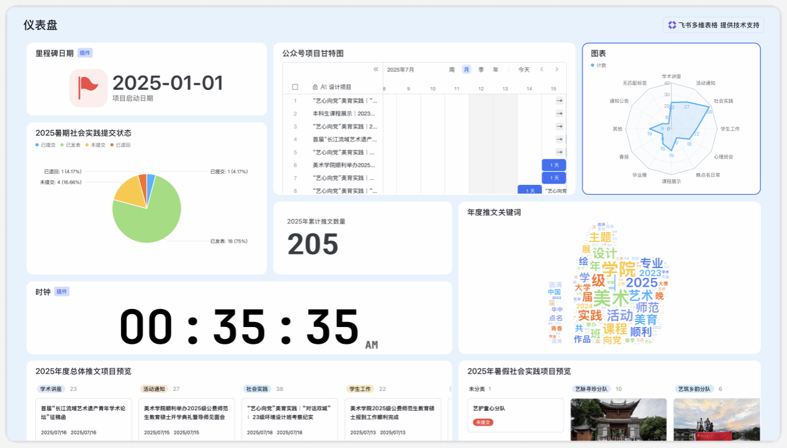The height and width of the screenshot is (448, 787).
Task: Click the Feishu Bitable logo icon
Action: (672, 25)
